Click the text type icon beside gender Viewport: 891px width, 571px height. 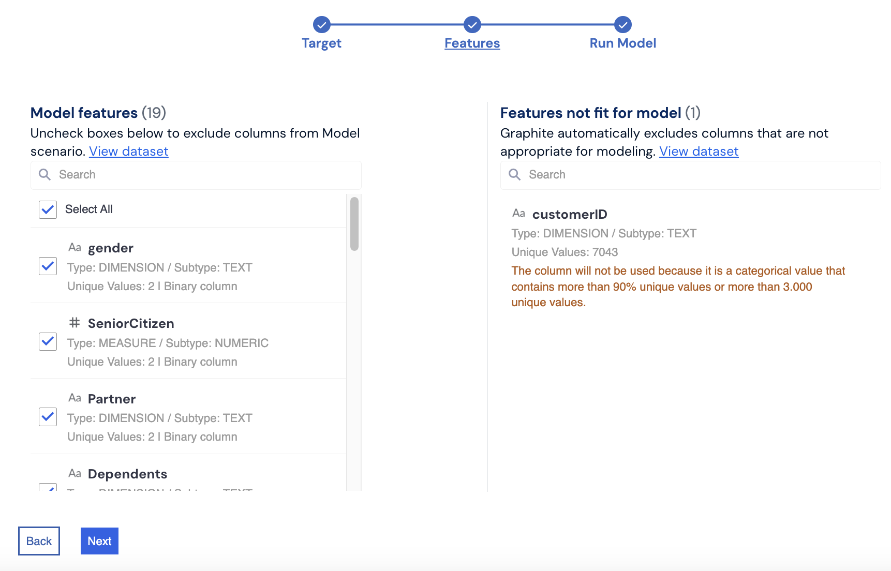point(75,248)
